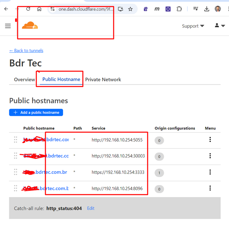This screenshot has height=233, width=229.
Task: Click the Menu column header
Action: tap(210, 128)
